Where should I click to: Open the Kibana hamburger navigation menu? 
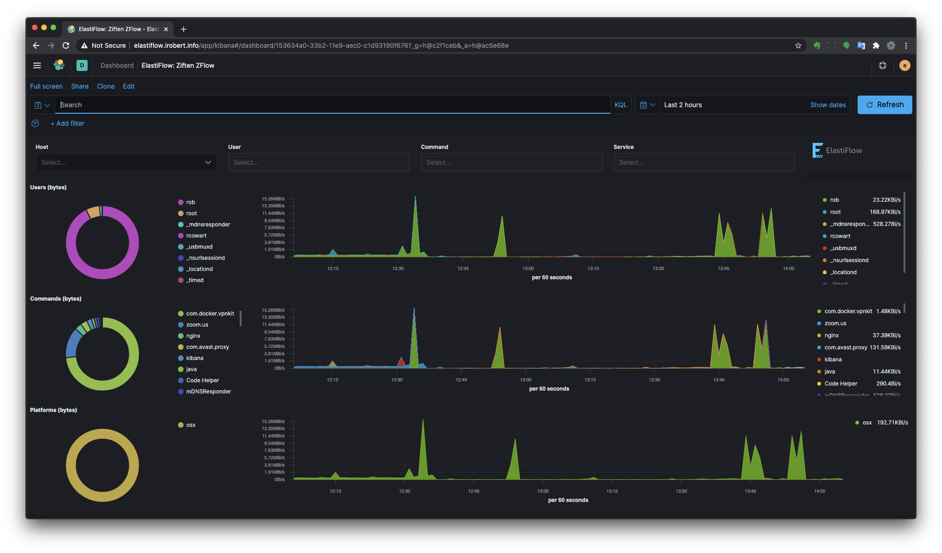[37, 65]
